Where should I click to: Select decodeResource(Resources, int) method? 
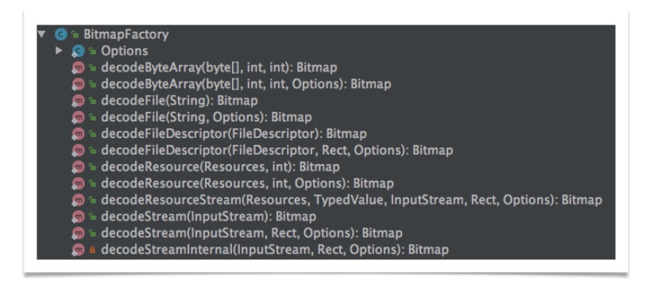pos(220,167)
